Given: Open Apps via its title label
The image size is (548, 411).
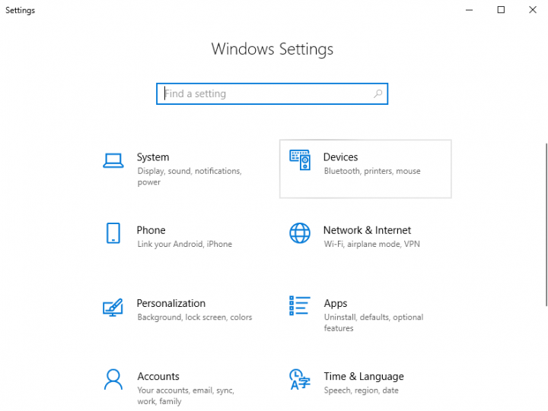Looking at the screenshot, I should [336, 303].
